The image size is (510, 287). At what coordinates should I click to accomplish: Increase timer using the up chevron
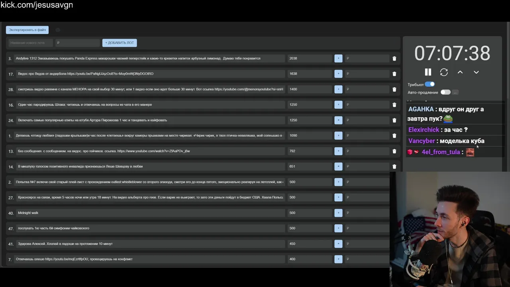[460, 72]
